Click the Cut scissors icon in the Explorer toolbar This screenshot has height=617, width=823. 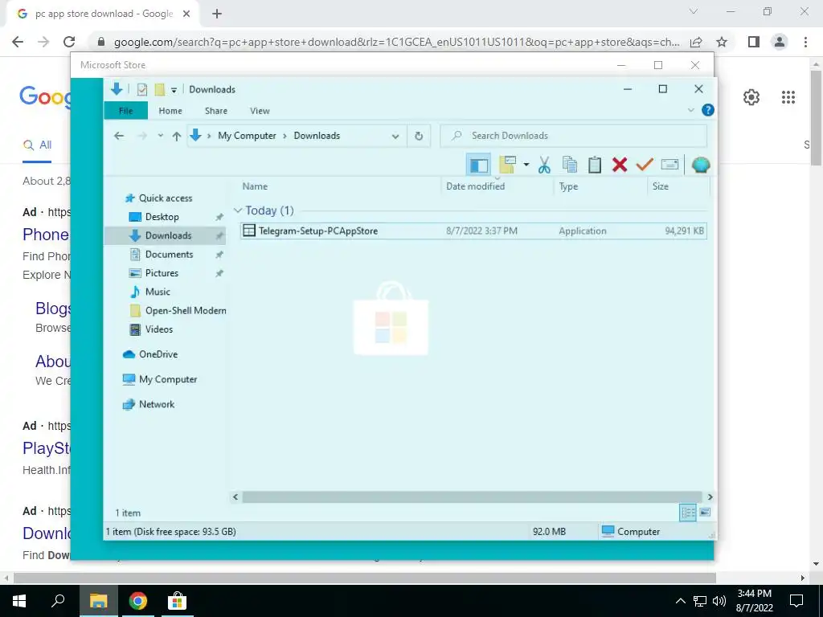tap(544, 165)
